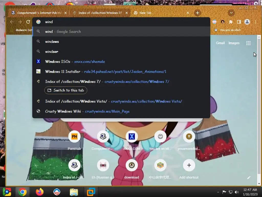This screenshot has width=262, height=197.
Task: Open the Computerne... shortcut tile
Action: 103,140
